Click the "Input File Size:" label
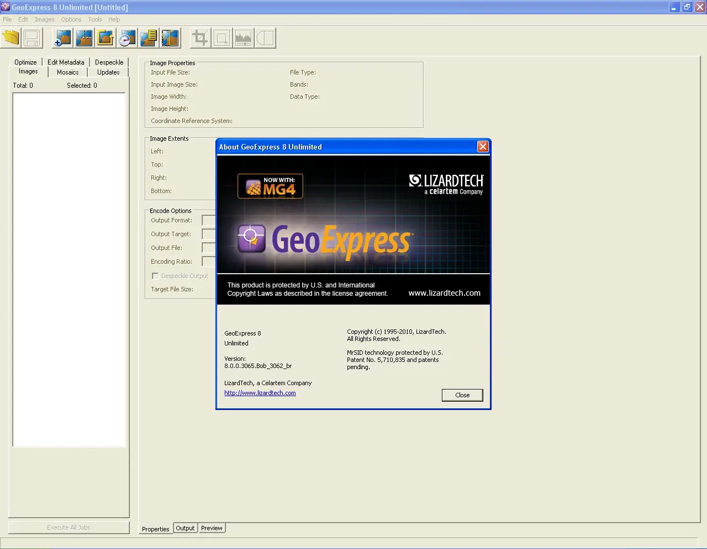This screenshot has height=549, width=707. [170, 72]
